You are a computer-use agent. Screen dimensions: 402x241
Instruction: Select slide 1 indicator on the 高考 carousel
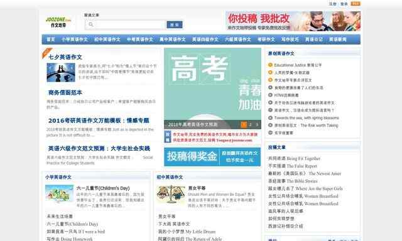(x=244, y=125)
